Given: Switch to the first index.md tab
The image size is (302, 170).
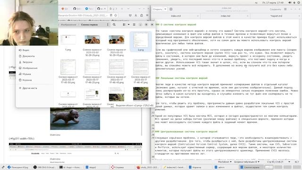Looking at the screenshot, I should click(x=176, y=16).
